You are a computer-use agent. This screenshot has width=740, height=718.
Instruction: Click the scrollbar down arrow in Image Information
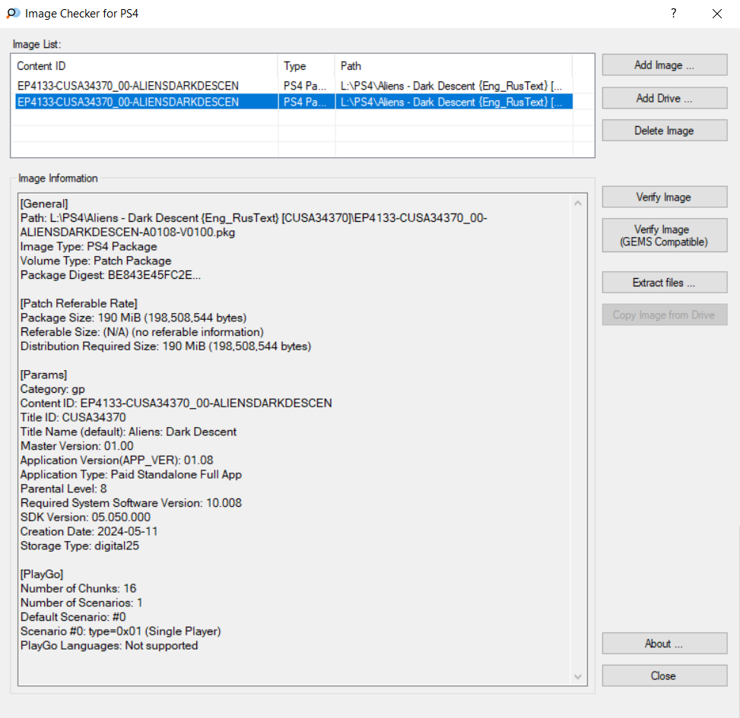click(577, 676)
